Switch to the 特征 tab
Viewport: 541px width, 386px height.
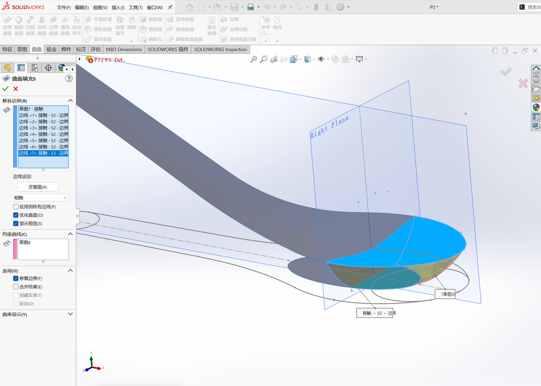click(7, 49)
